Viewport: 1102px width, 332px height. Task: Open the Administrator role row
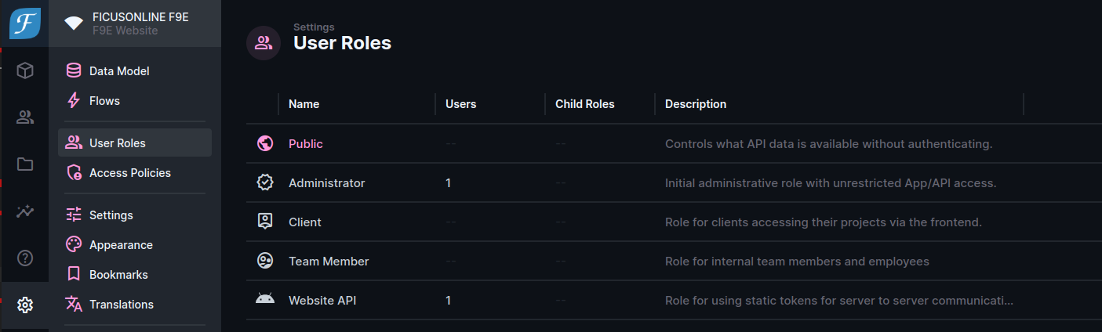(674, 182)
